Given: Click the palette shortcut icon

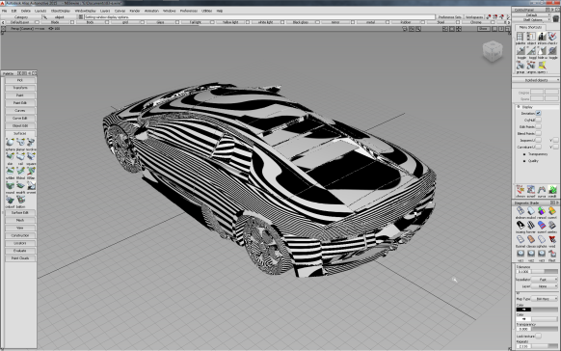Looking at the screenshot, I should tap(521, 37).
